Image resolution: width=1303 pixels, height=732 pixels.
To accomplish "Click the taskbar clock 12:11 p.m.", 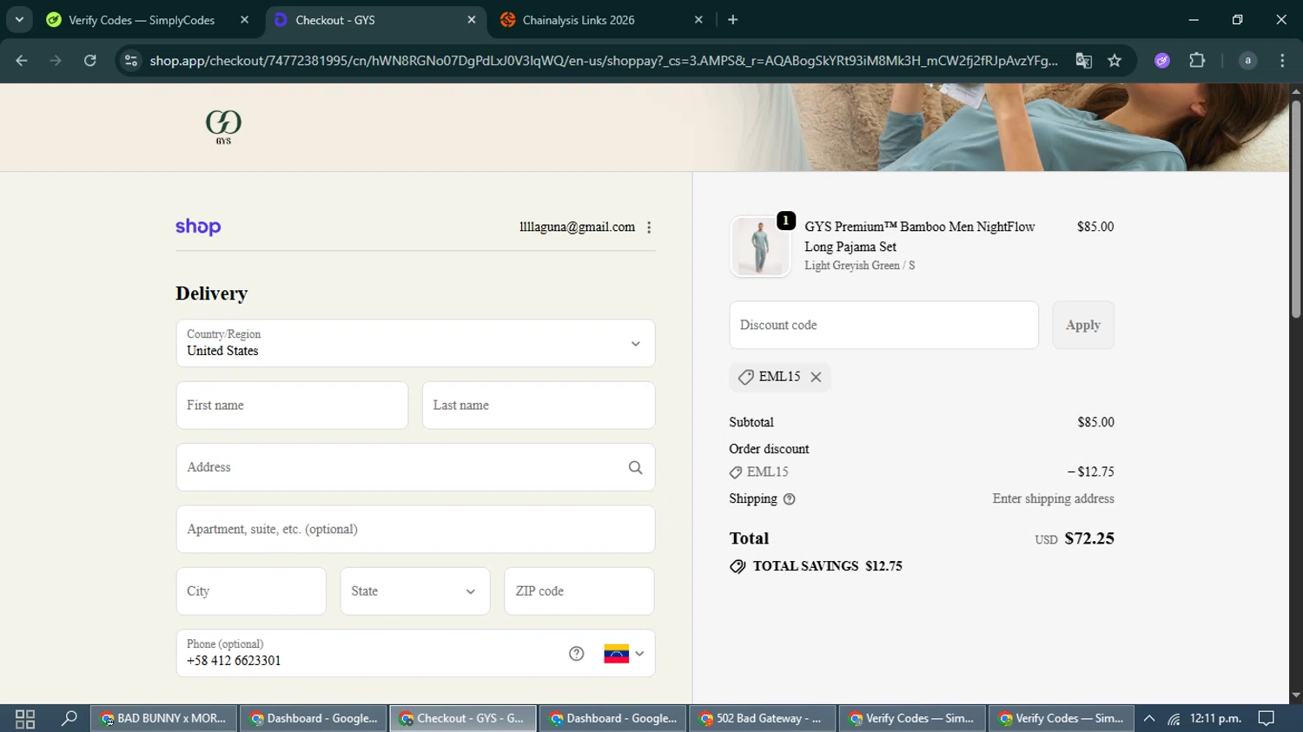I will coord(1215,719).
